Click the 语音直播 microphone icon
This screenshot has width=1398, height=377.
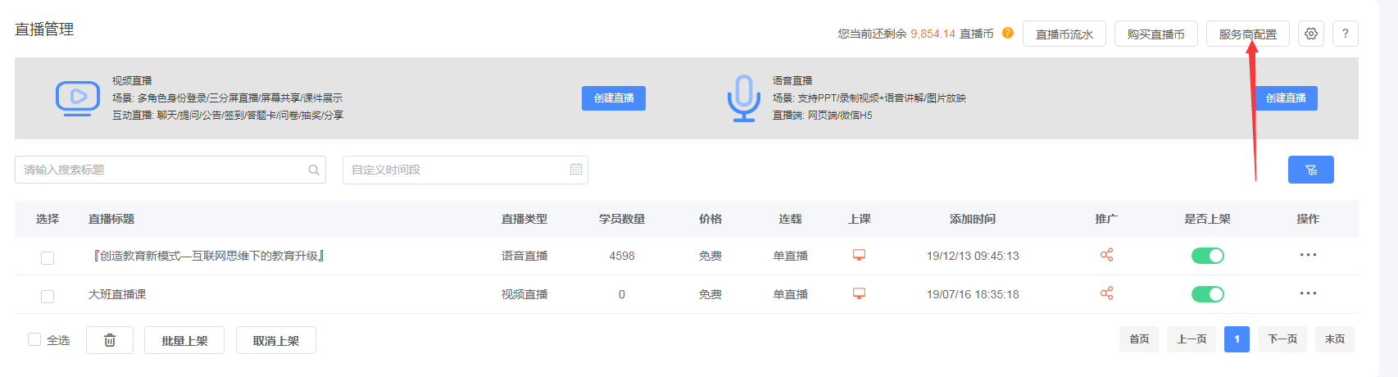[x=743, y=98]
